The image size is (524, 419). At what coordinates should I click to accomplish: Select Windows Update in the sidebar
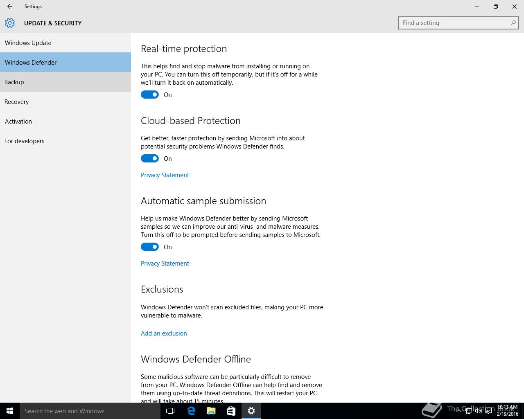pos(65,43)
